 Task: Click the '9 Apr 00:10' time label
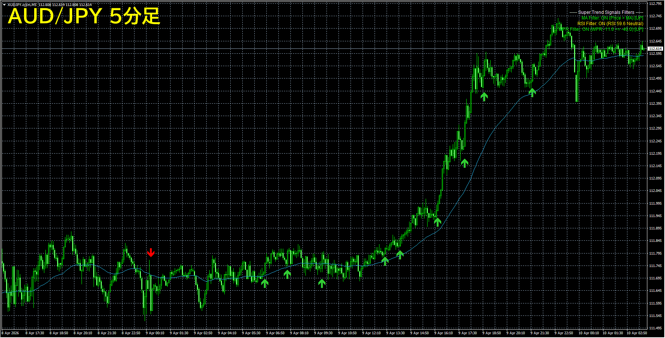(x=155, y=333)
